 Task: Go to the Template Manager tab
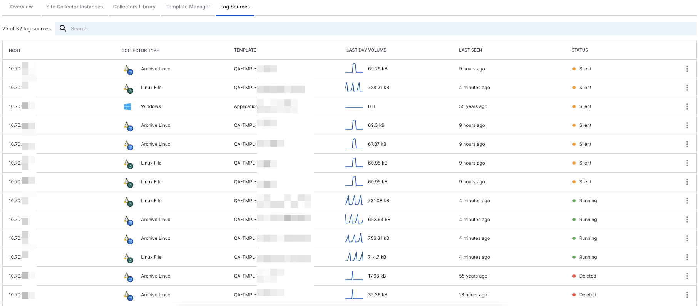pyautogui.click(x=188, y=7)
